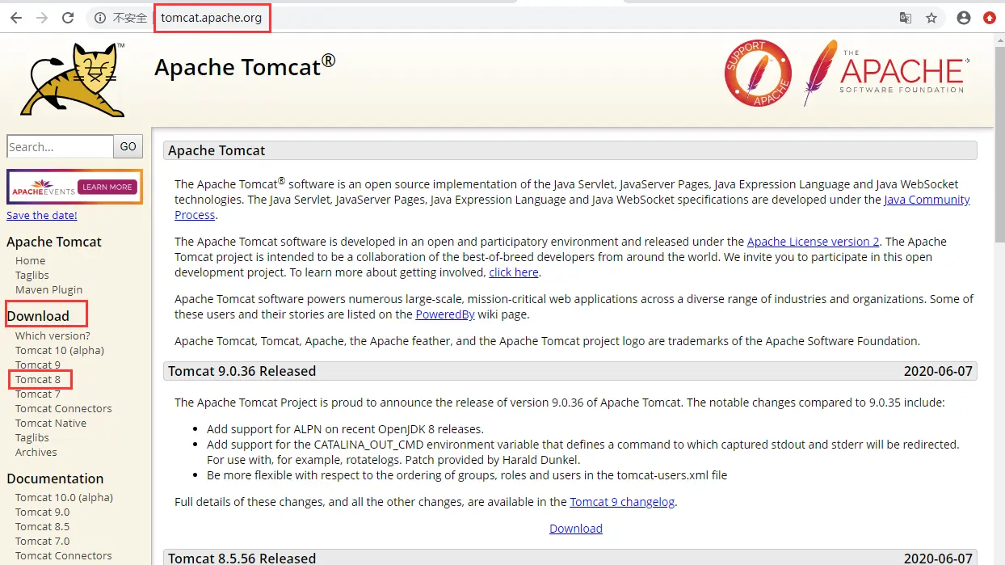This screenshot has height=565, width=1005.
Task: Click the Download link below the changelog
Action: (x=576, y=529)
